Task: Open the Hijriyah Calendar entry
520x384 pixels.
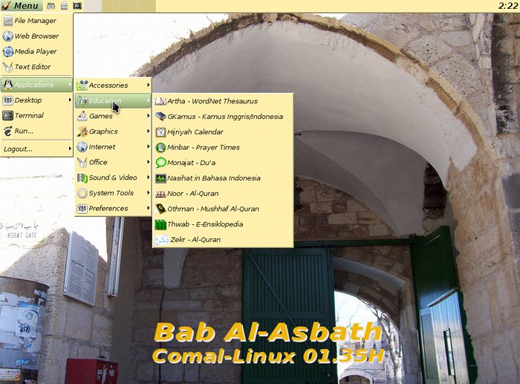Action: click(x=223, y=132)
